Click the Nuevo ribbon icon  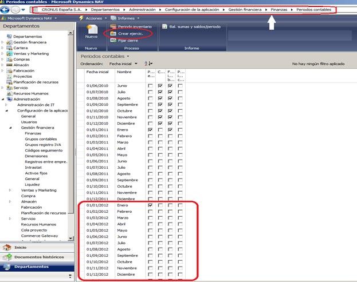(91, 31)
